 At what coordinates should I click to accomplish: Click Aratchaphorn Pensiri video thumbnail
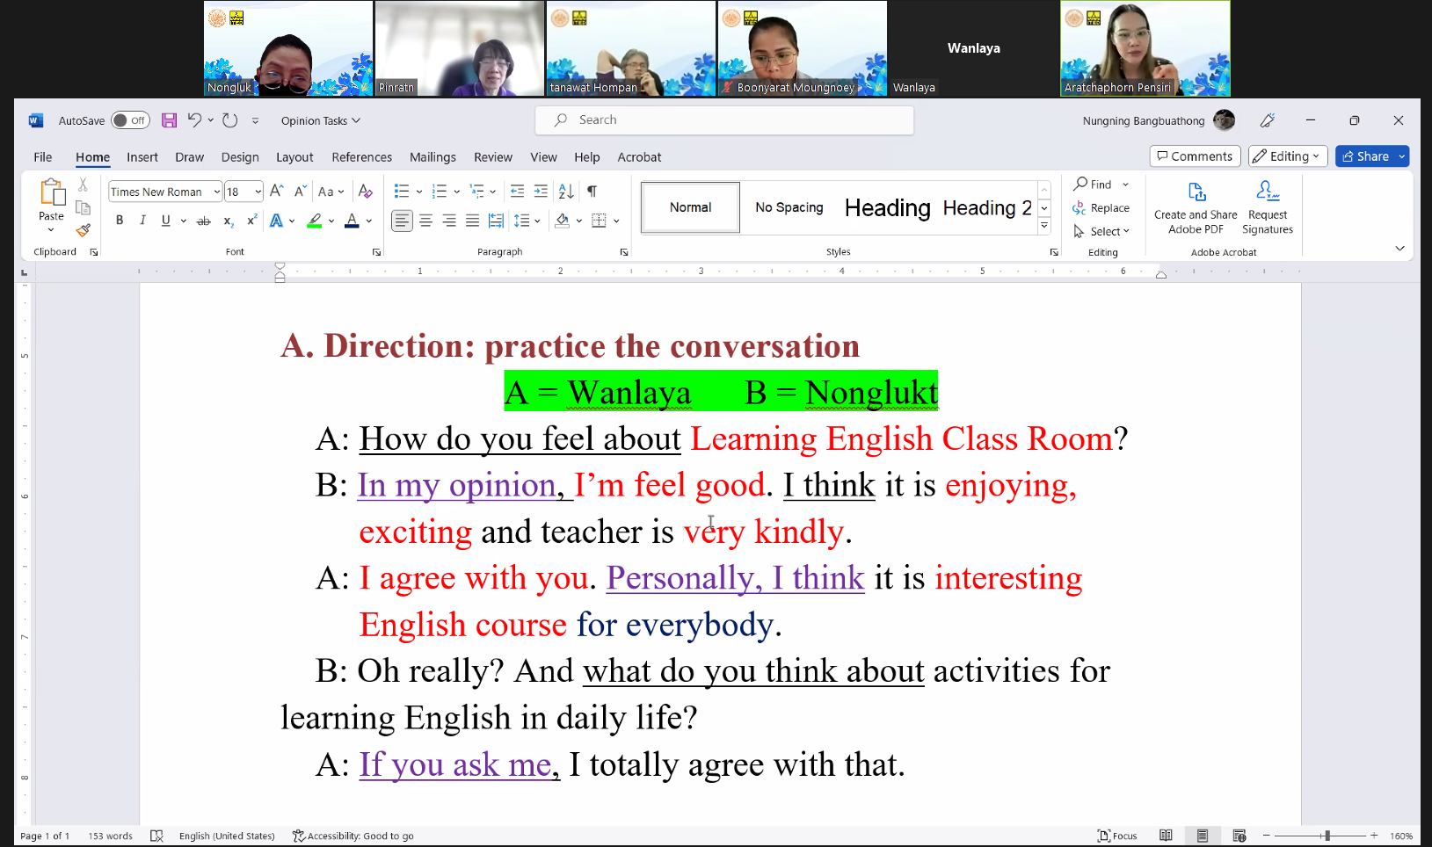(x=1145, y=48)
